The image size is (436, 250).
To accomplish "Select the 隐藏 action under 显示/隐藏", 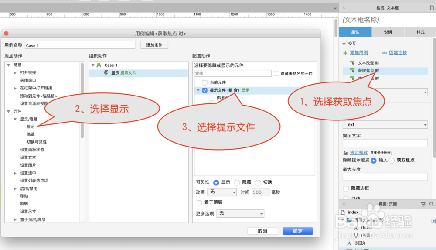I will (x=31, y=134).
